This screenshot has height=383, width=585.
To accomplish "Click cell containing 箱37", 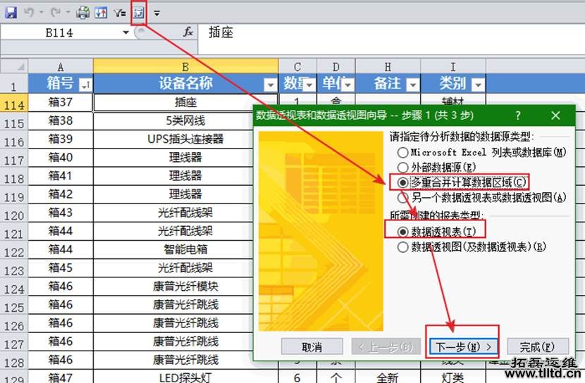I will [x=61, y=103].
